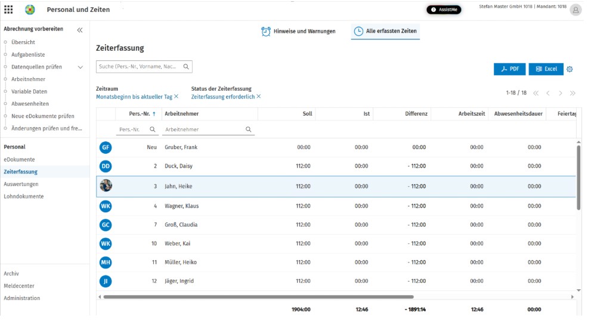594x331 pixels.
Task: Click the JI avatar for Jäger, Ingrid
Action: 106,281
